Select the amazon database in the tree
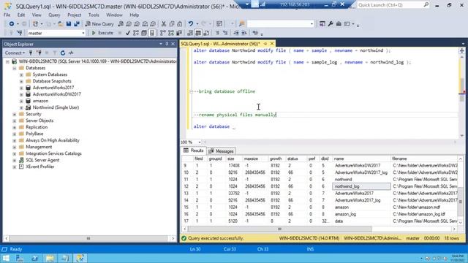The width and height of the screenshot is (468, 263). tap(40, 101)
